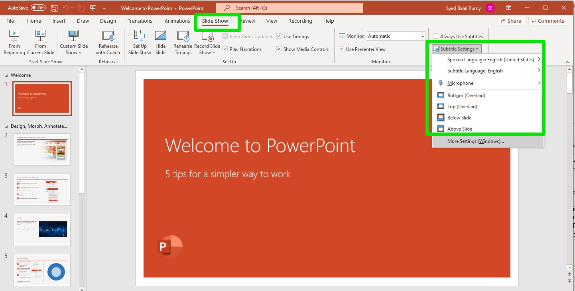Click the Record Slide Show icon
The height and width of the screenshot is (291, 575).
coord(208,36)
